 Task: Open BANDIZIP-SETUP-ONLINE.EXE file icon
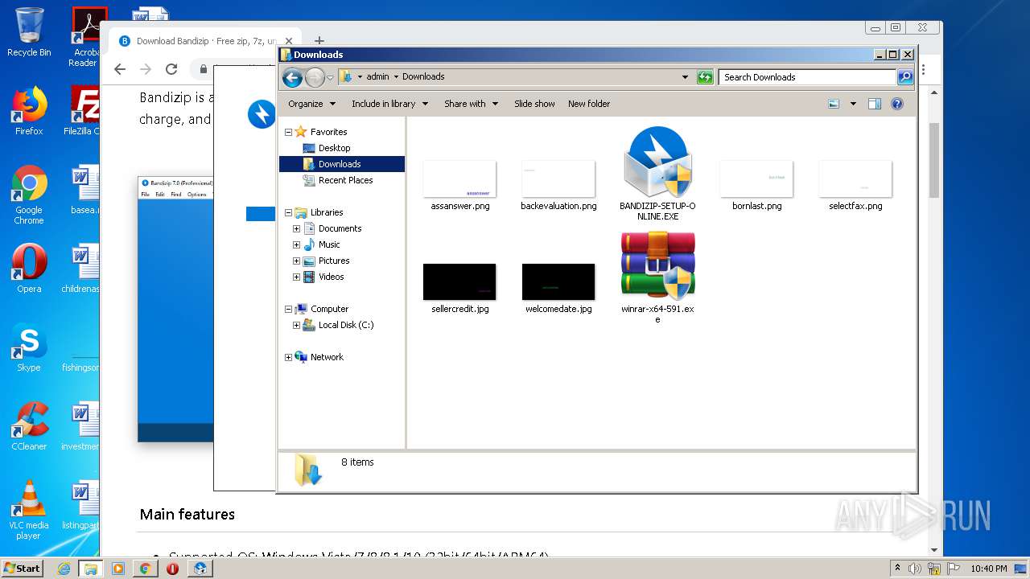click(657, 162)
